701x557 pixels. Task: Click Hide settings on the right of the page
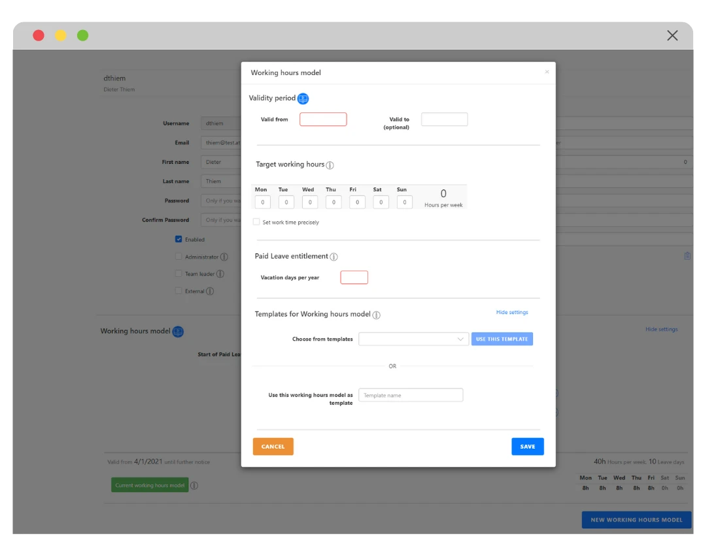pyautogui.click(x=662, y=329)
